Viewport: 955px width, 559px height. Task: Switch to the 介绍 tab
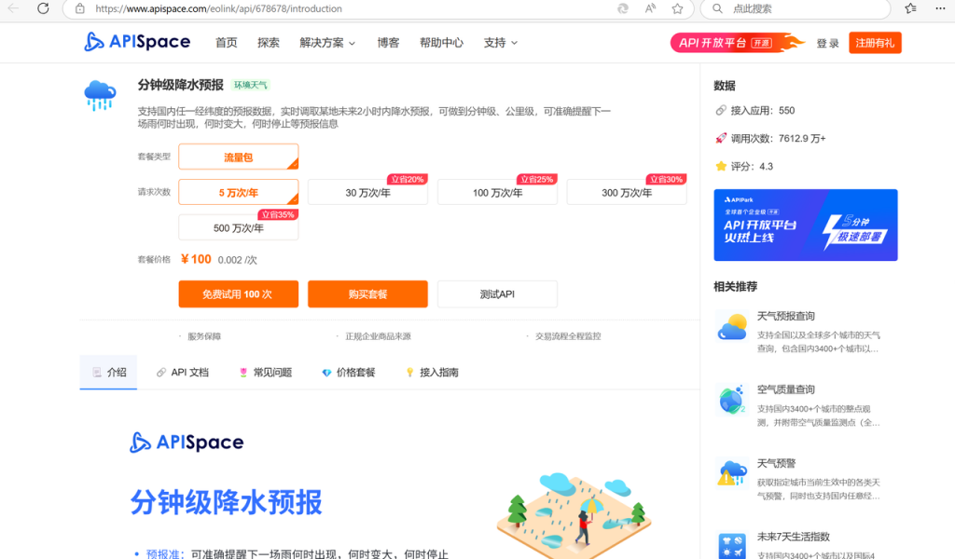(x=109, y=373)
